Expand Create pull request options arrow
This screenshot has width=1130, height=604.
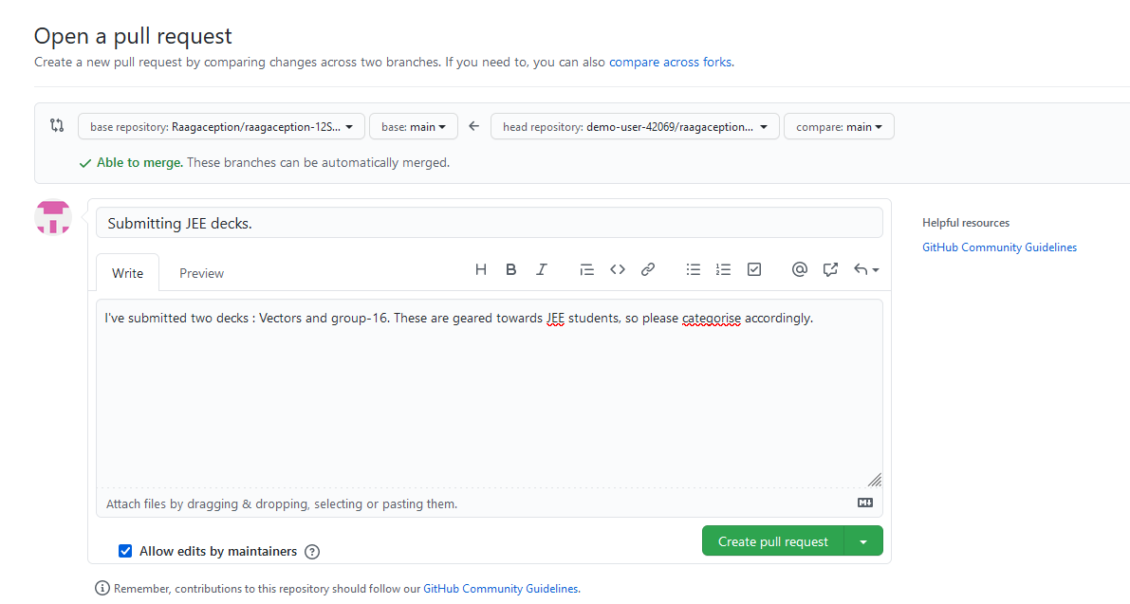pyautogui.click(x=863, y=541)
